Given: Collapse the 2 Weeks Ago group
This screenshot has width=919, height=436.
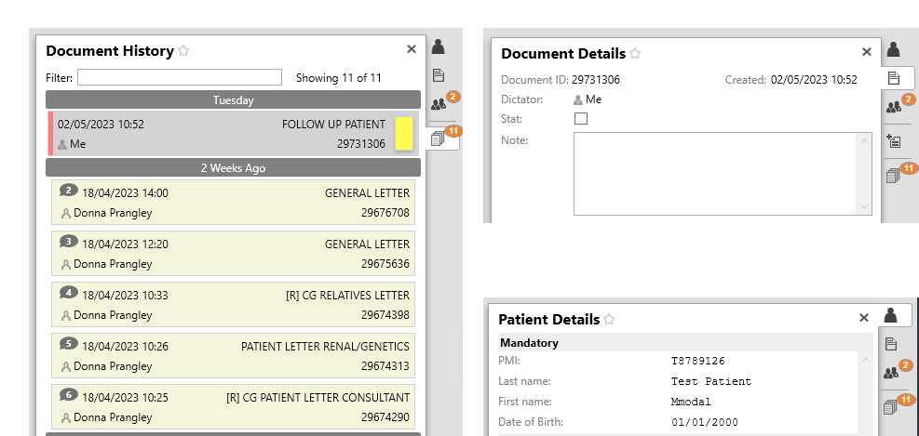Looking at the screenshot, I should pyautogui.click(x=234, y=168).
